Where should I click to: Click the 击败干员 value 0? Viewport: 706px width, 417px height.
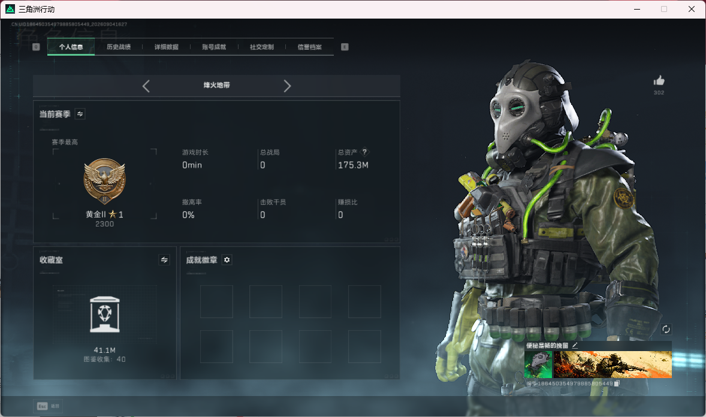263,215
